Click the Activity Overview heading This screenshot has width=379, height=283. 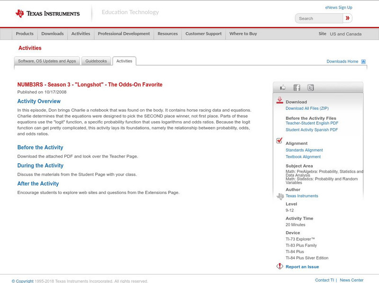click(39, 101)
